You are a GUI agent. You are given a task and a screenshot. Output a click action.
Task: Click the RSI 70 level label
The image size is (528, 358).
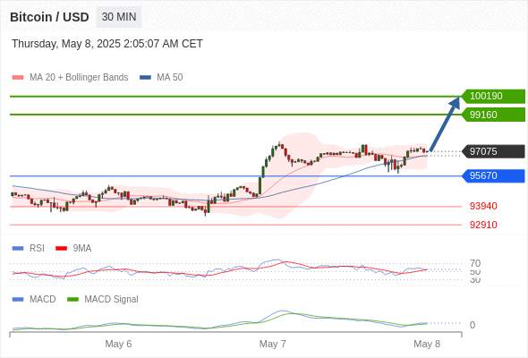(x=475, y=263)
